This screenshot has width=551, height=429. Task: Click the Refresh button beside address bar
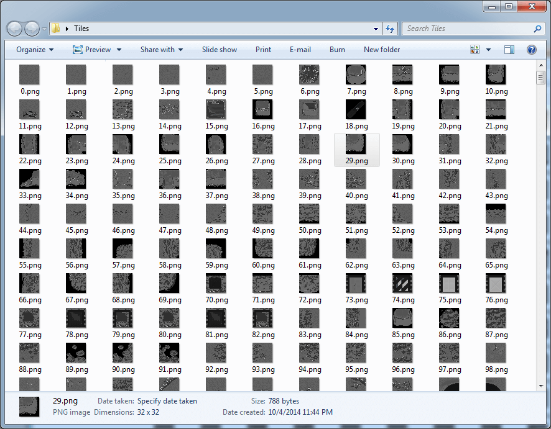390,29
